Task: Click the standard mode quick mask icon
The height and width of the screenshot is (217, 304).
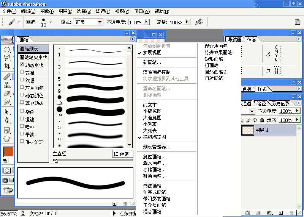Action: coord(7,170)
